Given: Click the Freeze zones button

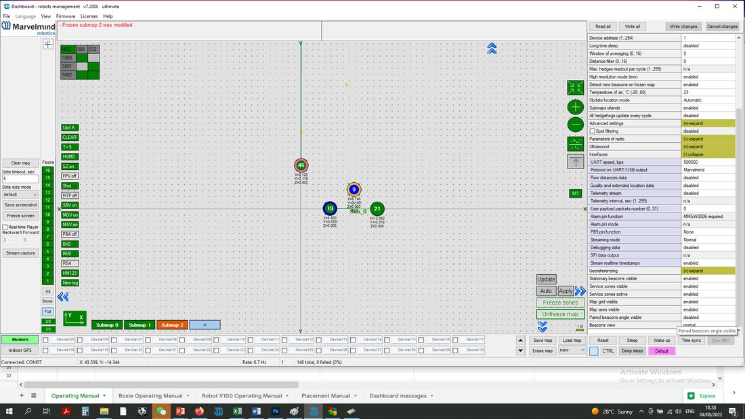Looking at the screenshot, I should pos(560,303).
